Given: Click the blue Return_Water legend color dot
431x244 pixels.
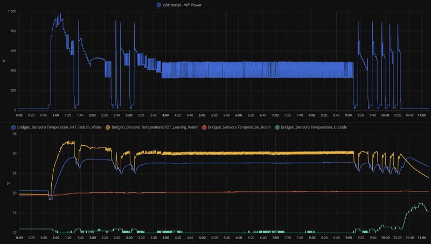Looking at the screenshot, I should [13, 127].
